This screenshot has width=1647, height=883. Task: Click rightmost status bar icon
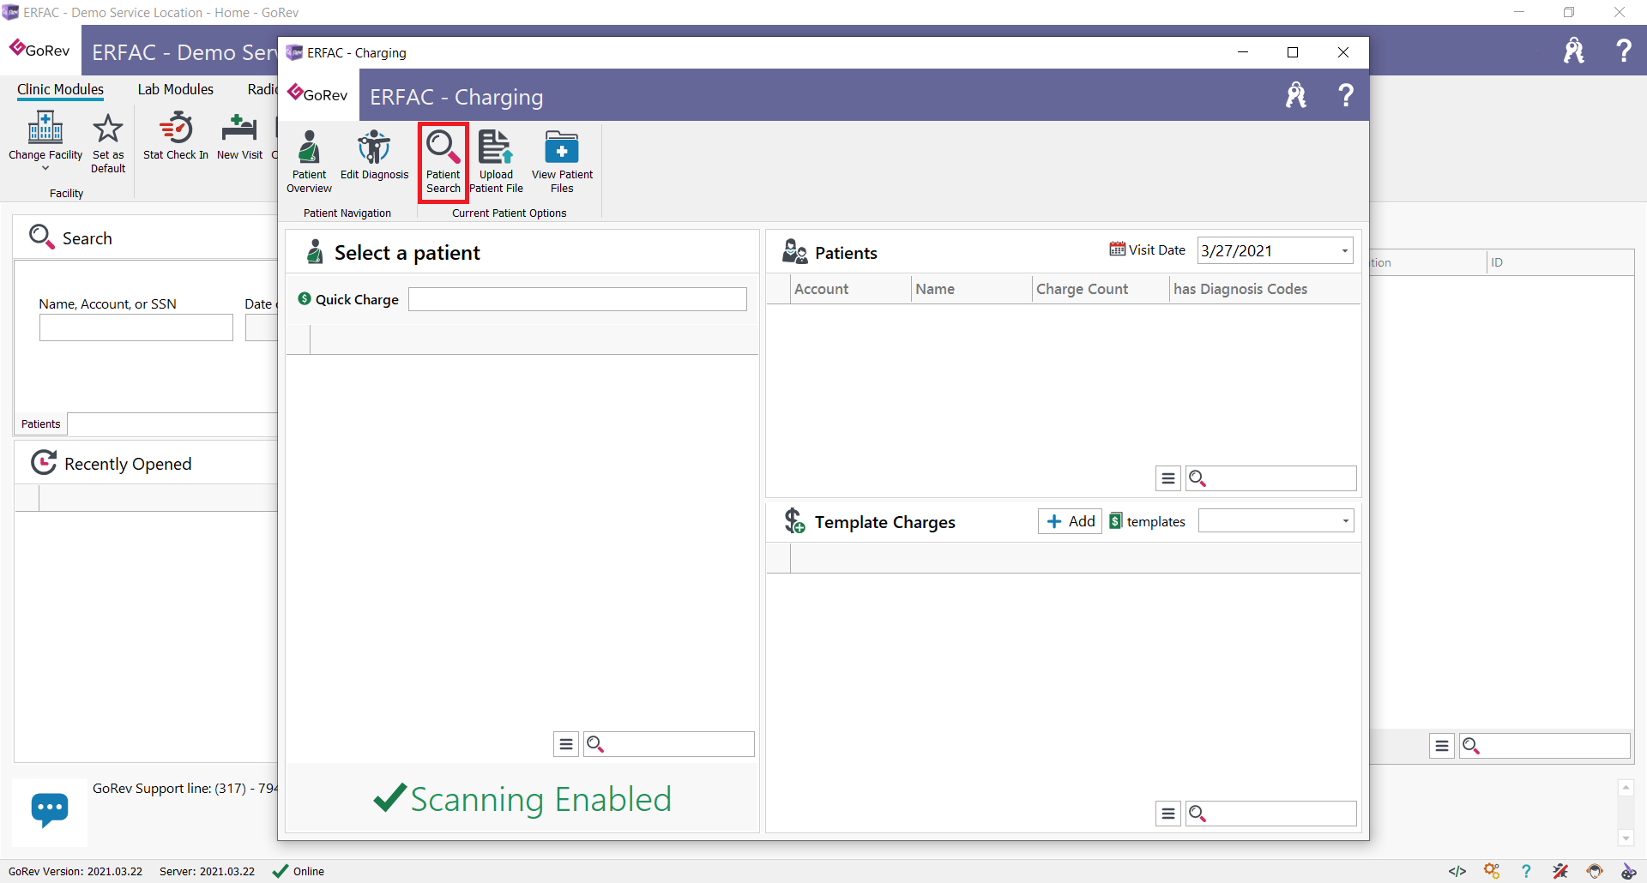point(1628,871)
